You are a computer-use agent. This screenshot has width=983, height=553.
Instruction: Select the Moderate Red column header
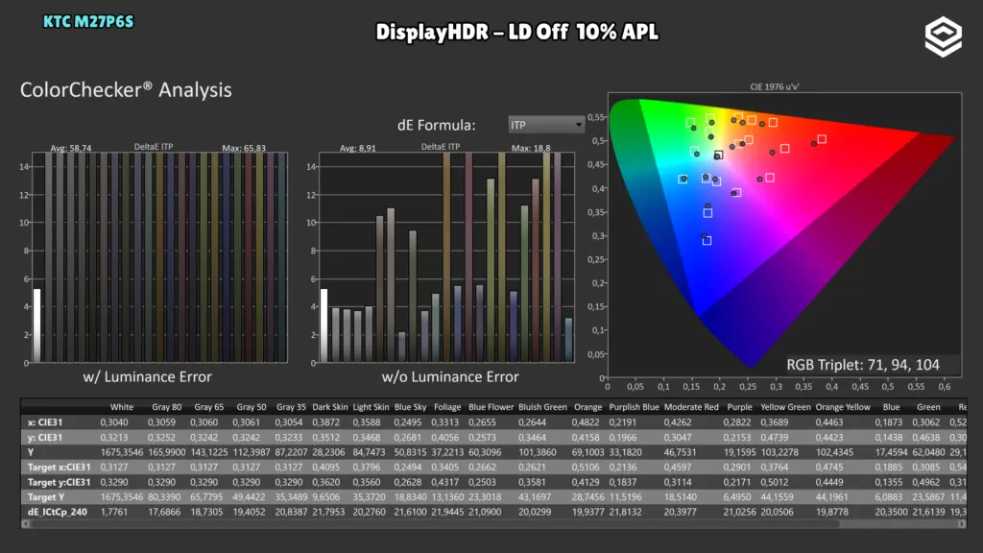tap(691, 407)
